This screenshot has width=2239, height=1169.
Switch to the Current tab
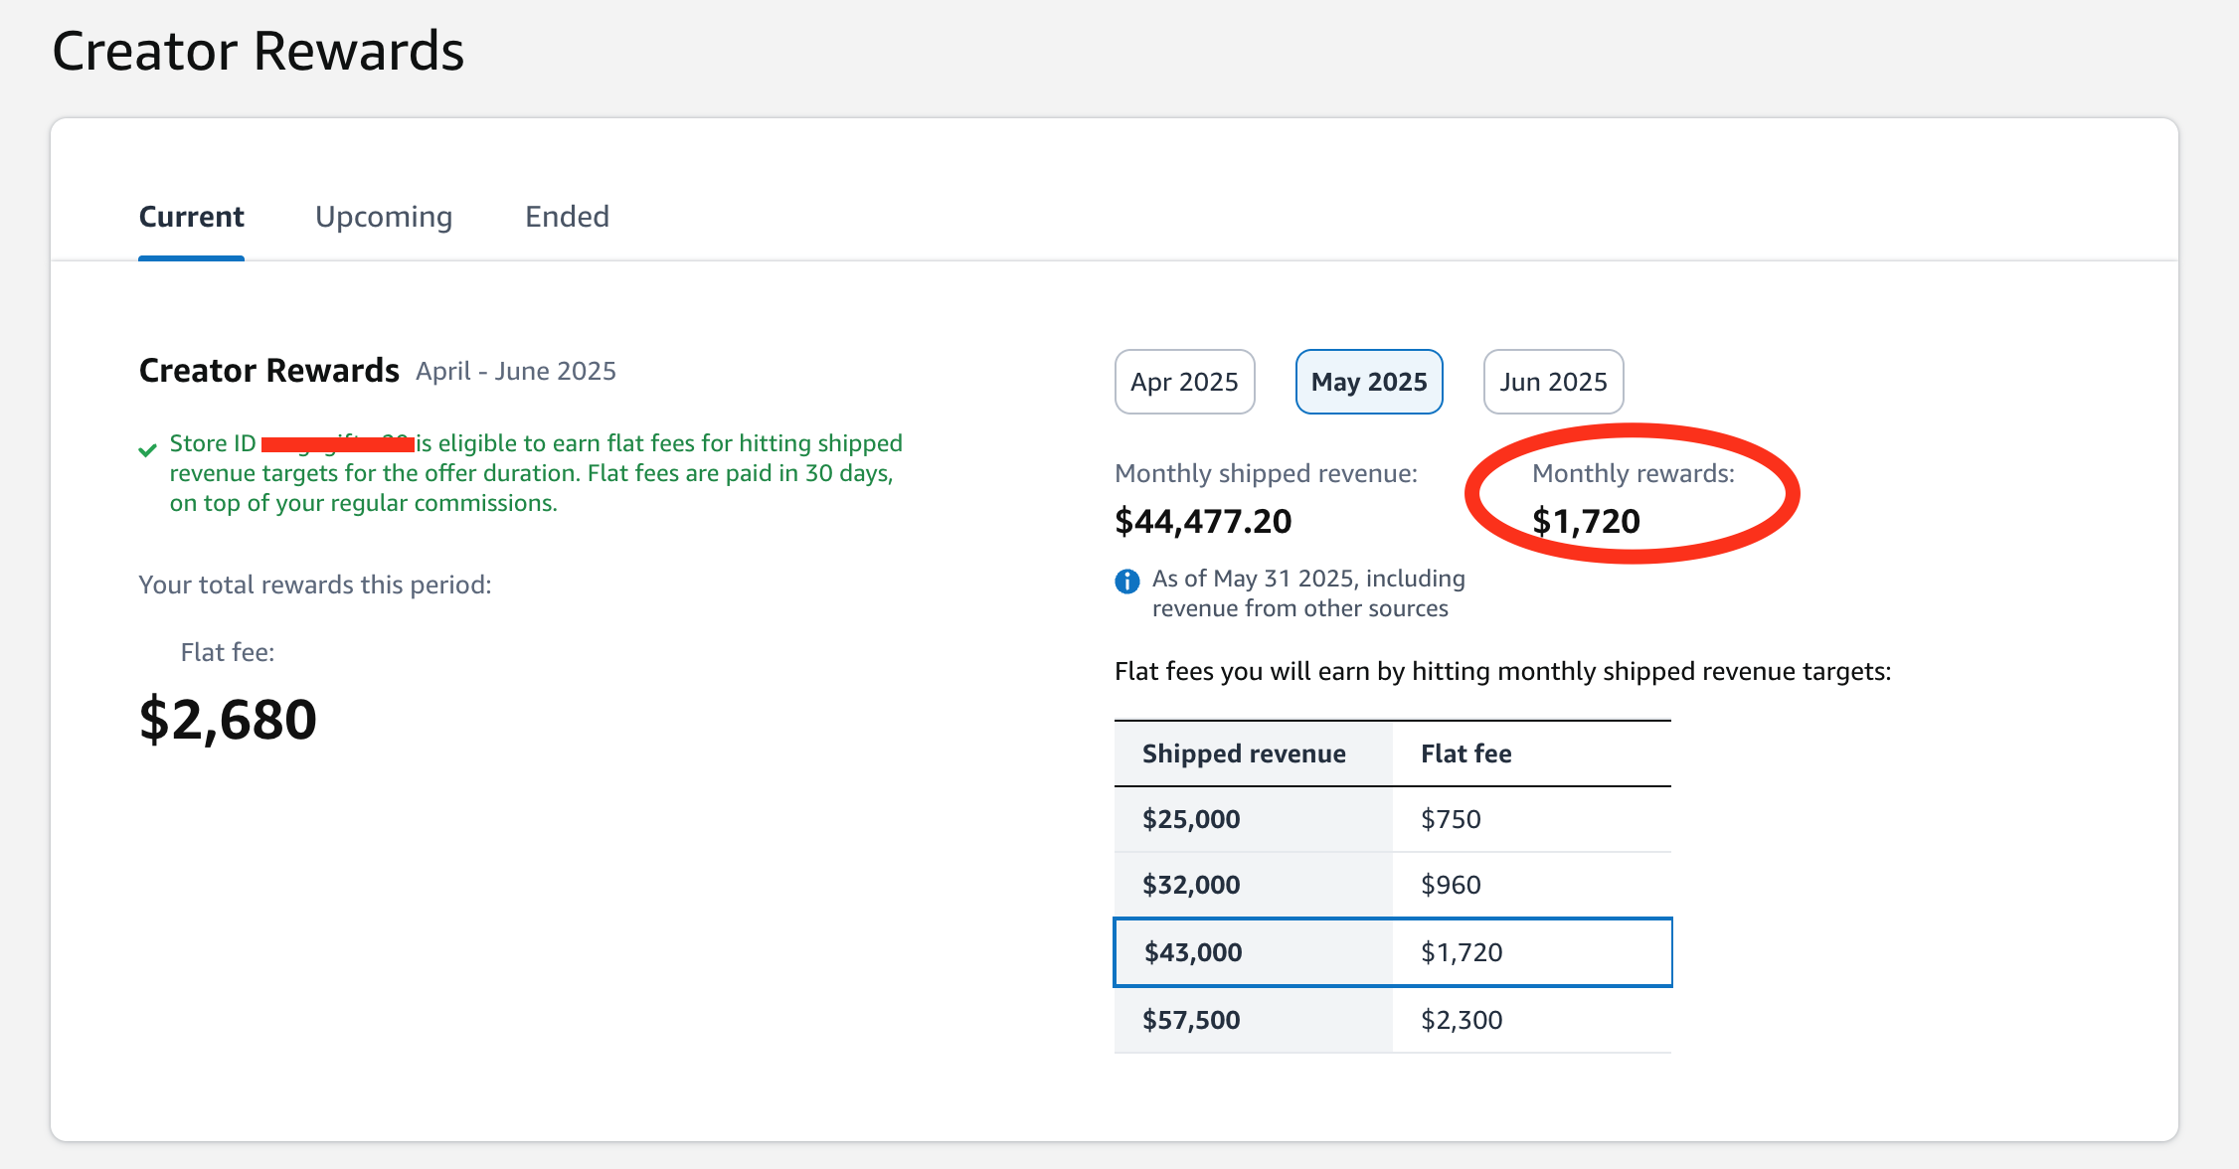(x=191, y=217)
